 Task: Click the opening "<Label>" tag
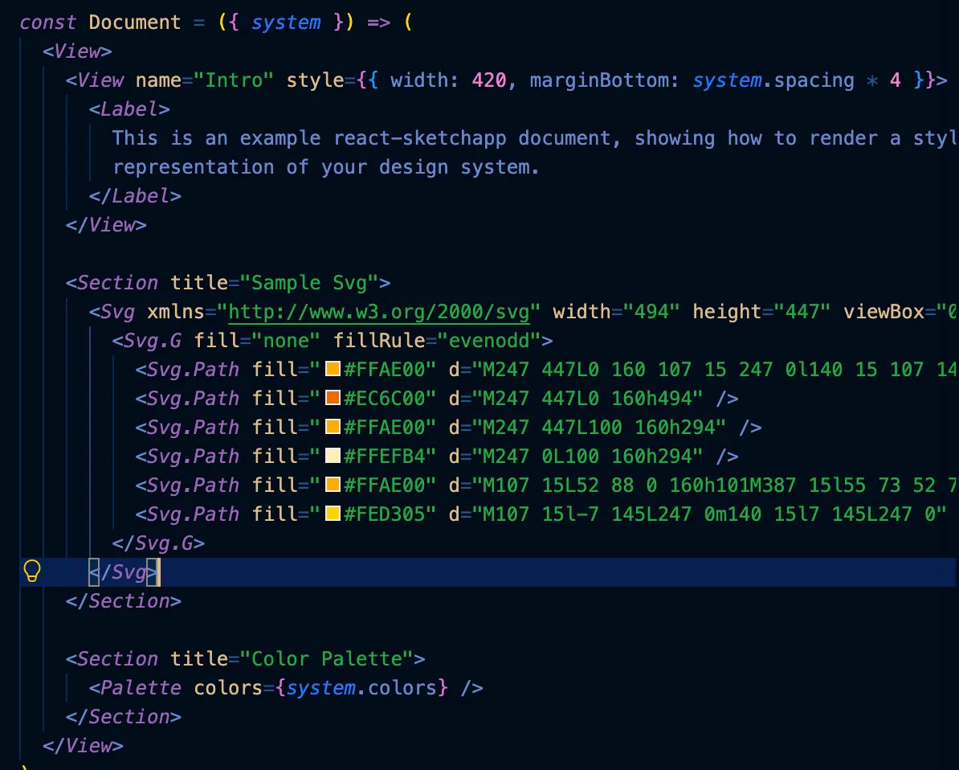pyautogui.click(x=129, y=109)
